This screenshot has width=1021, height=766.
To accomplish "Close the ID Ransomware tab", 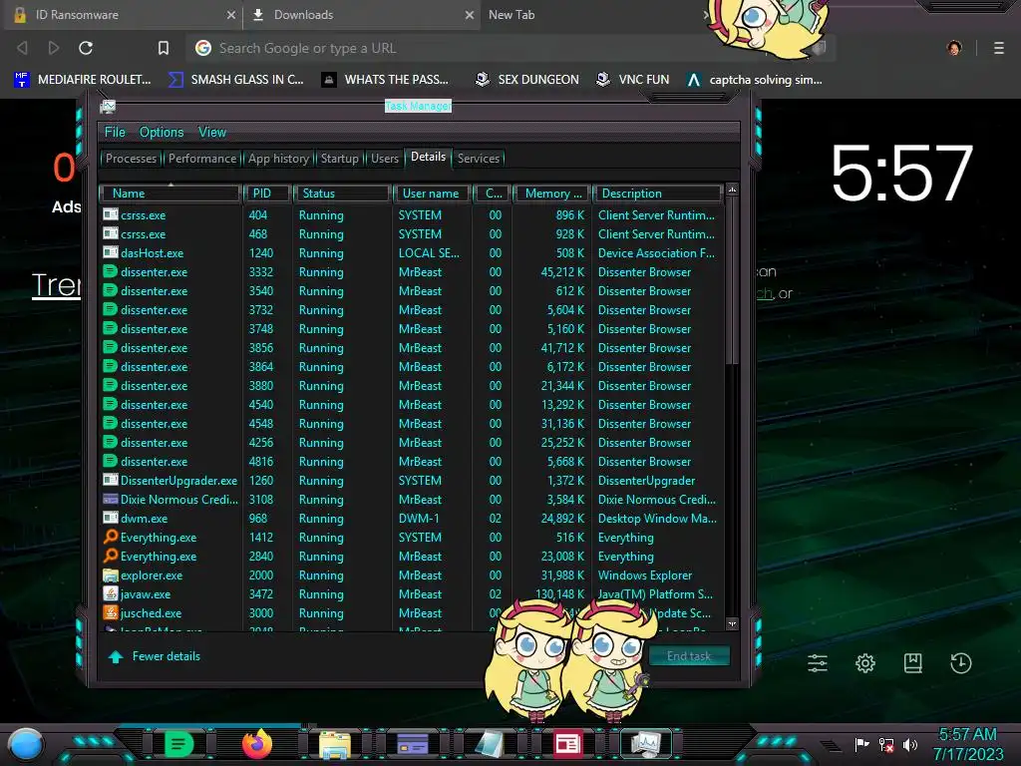I will [231, 15].
